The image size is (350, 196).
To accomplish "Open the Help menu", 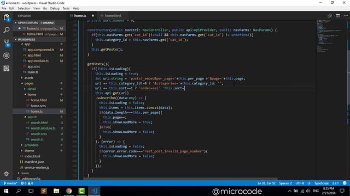I will pyautogui.click(x=76, y=8).
